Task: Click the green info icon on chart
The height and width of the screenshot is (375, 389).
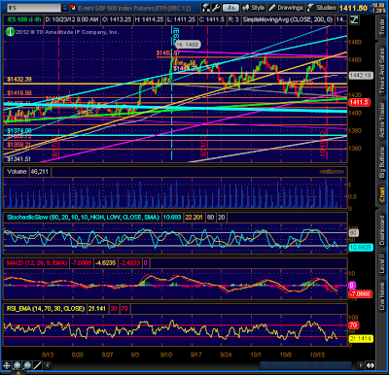Action: click(10, 32)
